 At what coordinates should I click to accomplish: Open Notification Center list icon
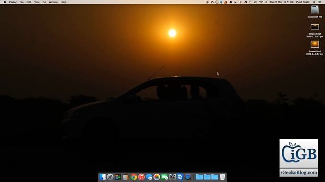pyautogui.click(x=319, y=2)
